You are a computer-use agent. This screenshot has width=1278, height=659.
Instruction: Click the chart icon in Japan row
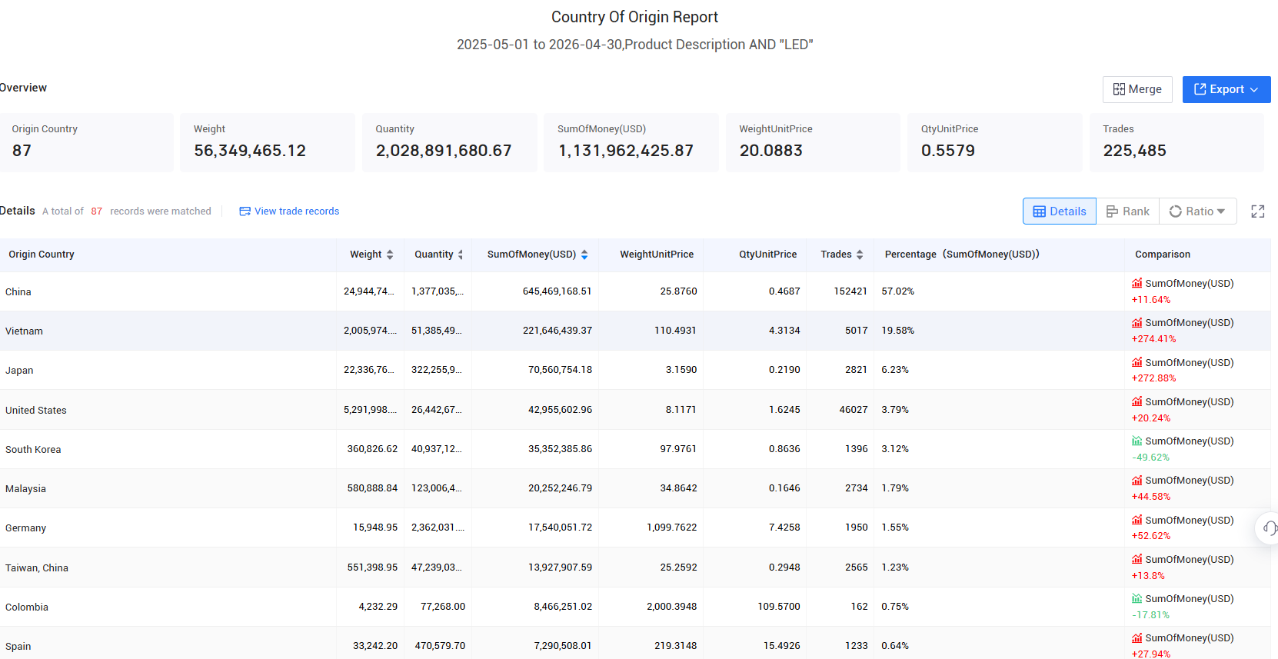(x=1137, y=362)
